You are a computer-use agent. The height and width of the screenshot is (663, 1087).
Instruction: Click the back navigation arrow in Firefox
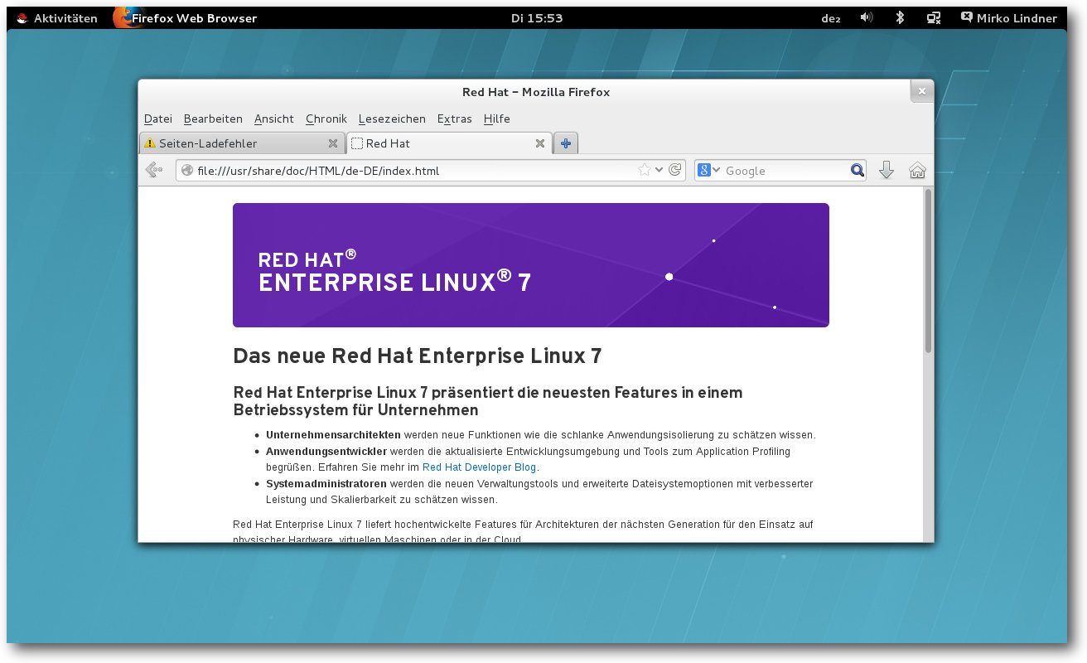pyautogui.click(x=153, y=170)
